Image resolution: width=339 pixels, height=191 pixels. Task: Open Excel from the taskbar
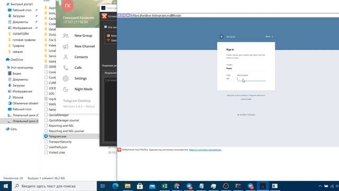tap(165, 186)
